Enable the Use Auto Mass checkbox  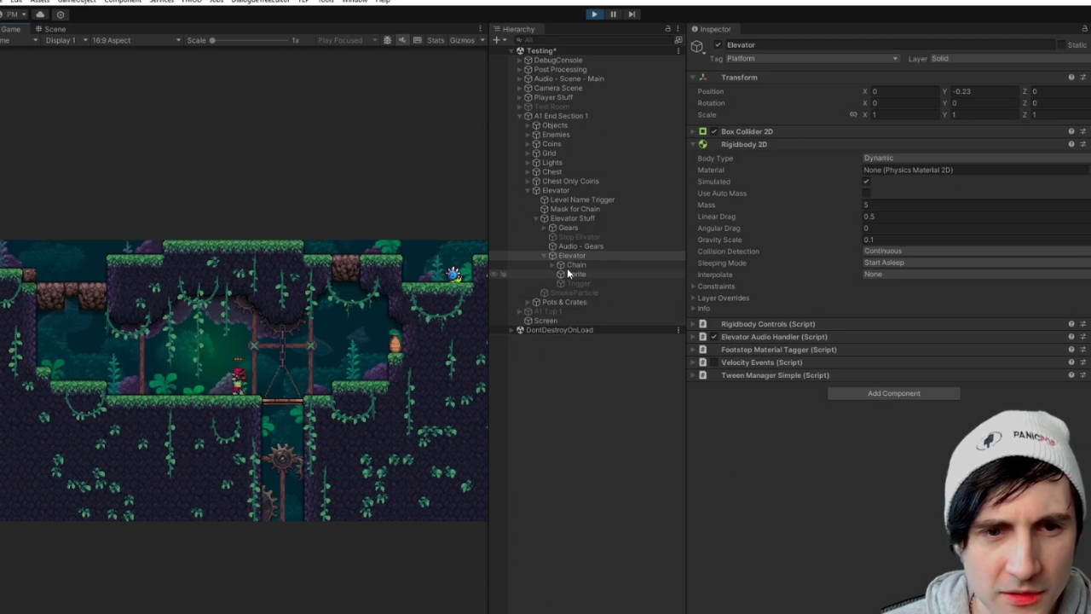(x=866, y=194)
